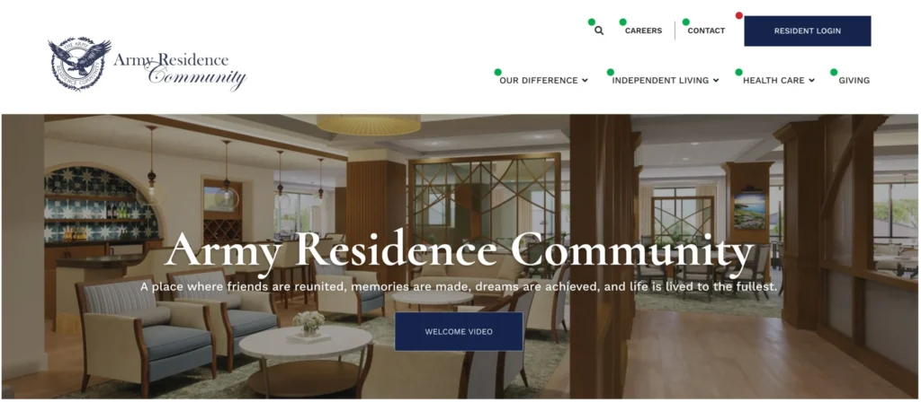921x402 pixels.
Task: Click the green dot above Contact
Action: [685, 22]
